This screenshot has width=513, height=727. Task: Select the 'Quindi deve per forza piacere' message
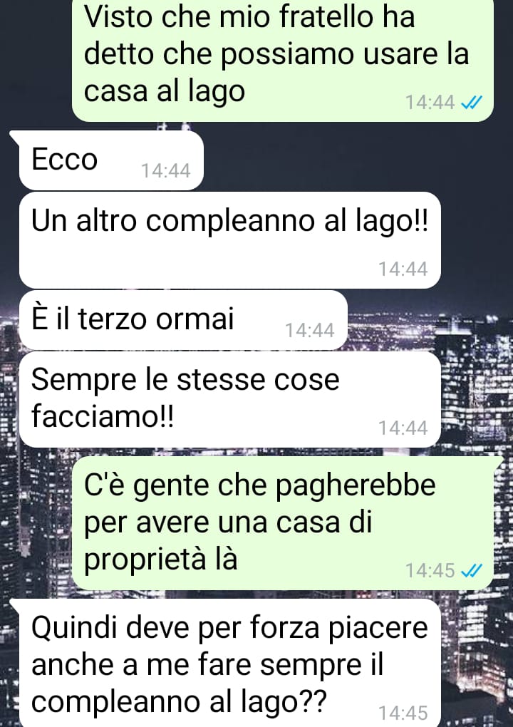pos(230,663)
